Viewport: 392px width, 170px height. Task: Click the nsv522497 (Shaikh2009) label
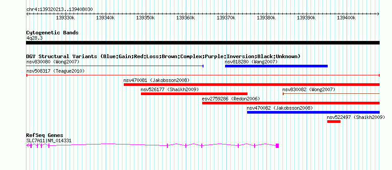[356, 117]
